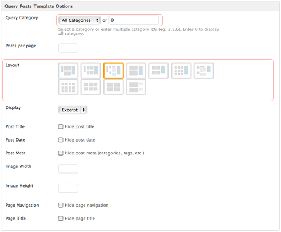Choose the two-column grid with sidebar layout
281x232 pixels.
click(158, 71)
